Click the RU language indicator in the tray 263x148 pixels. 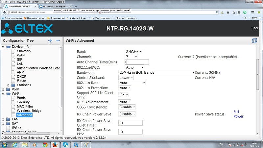tap(221, 144)
